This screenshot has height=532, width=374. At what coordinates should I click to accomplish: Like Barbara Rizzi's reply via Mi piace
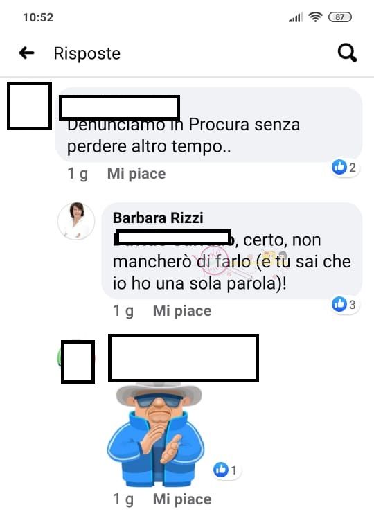(x=182, y=311)
